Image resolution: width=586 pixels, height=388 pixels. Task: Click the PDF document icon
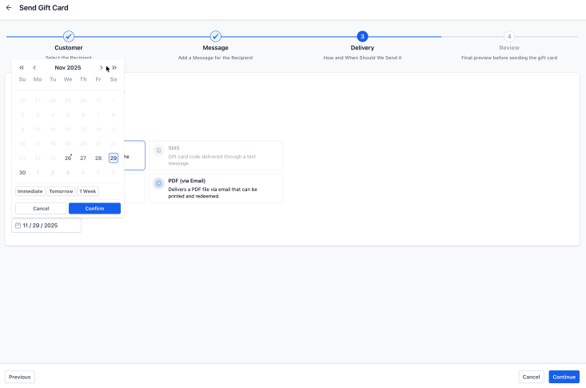pyautogui.click(x=158, y=183)
